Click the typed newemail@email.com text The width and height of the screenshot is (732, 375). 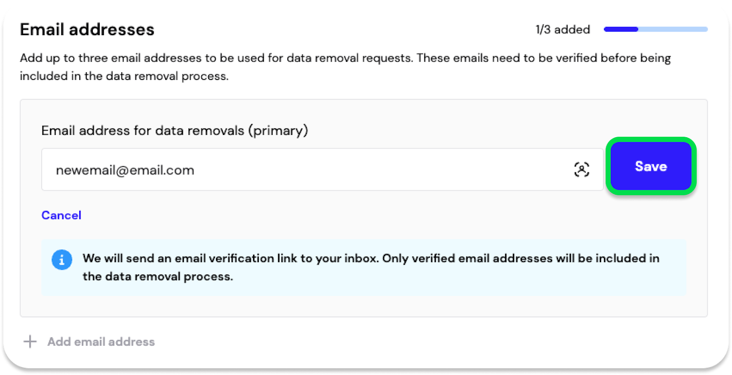[125, 170]
